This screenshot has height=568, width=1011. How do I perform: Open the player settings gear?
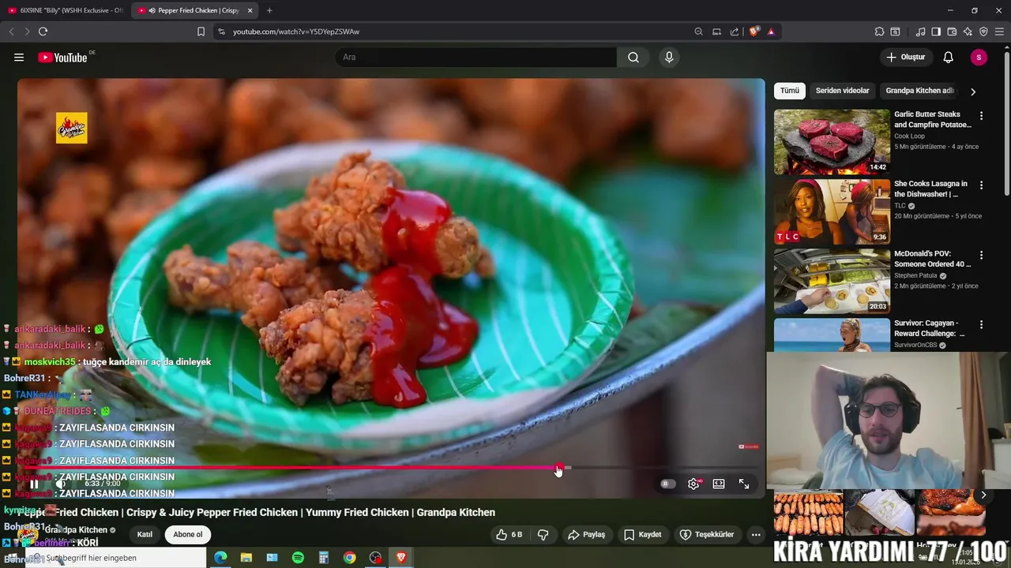[693, 484]
